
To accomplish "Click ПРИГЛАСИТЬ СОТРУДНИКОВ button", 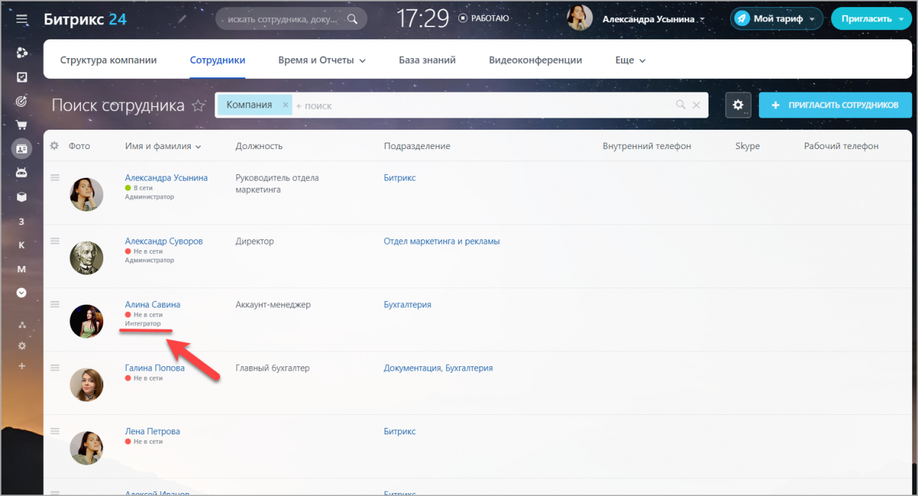I will [836, 105].
